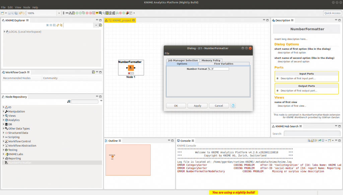Screen dimensions: 343x195
Task: Click the Pin Console icon
Action: point(320,141)
